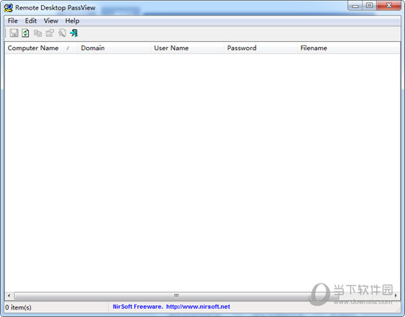Click the horizontal scrollbar thumb
Screen dimensions: 405x317
point(177,296)
